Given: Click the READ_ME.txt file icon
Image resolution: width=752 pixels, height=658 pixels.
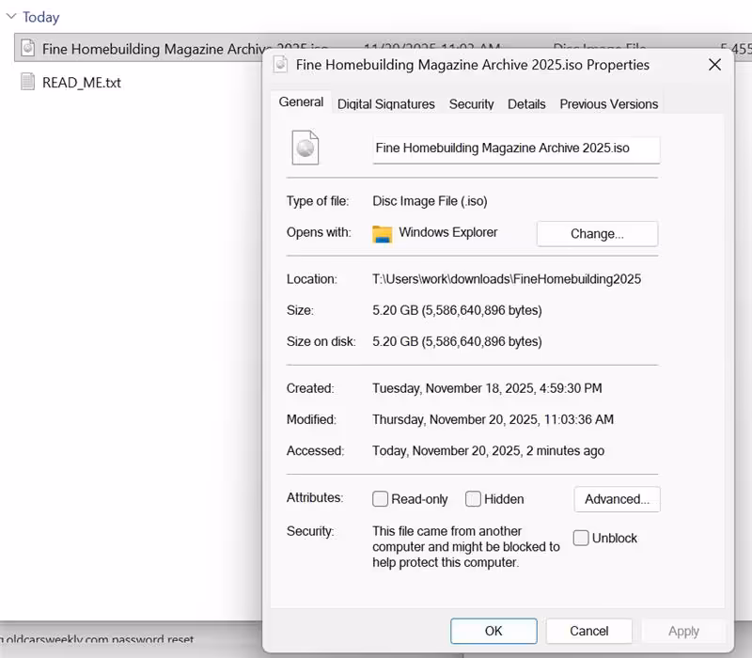Looking at the screenshot, I should coord(28,83).
